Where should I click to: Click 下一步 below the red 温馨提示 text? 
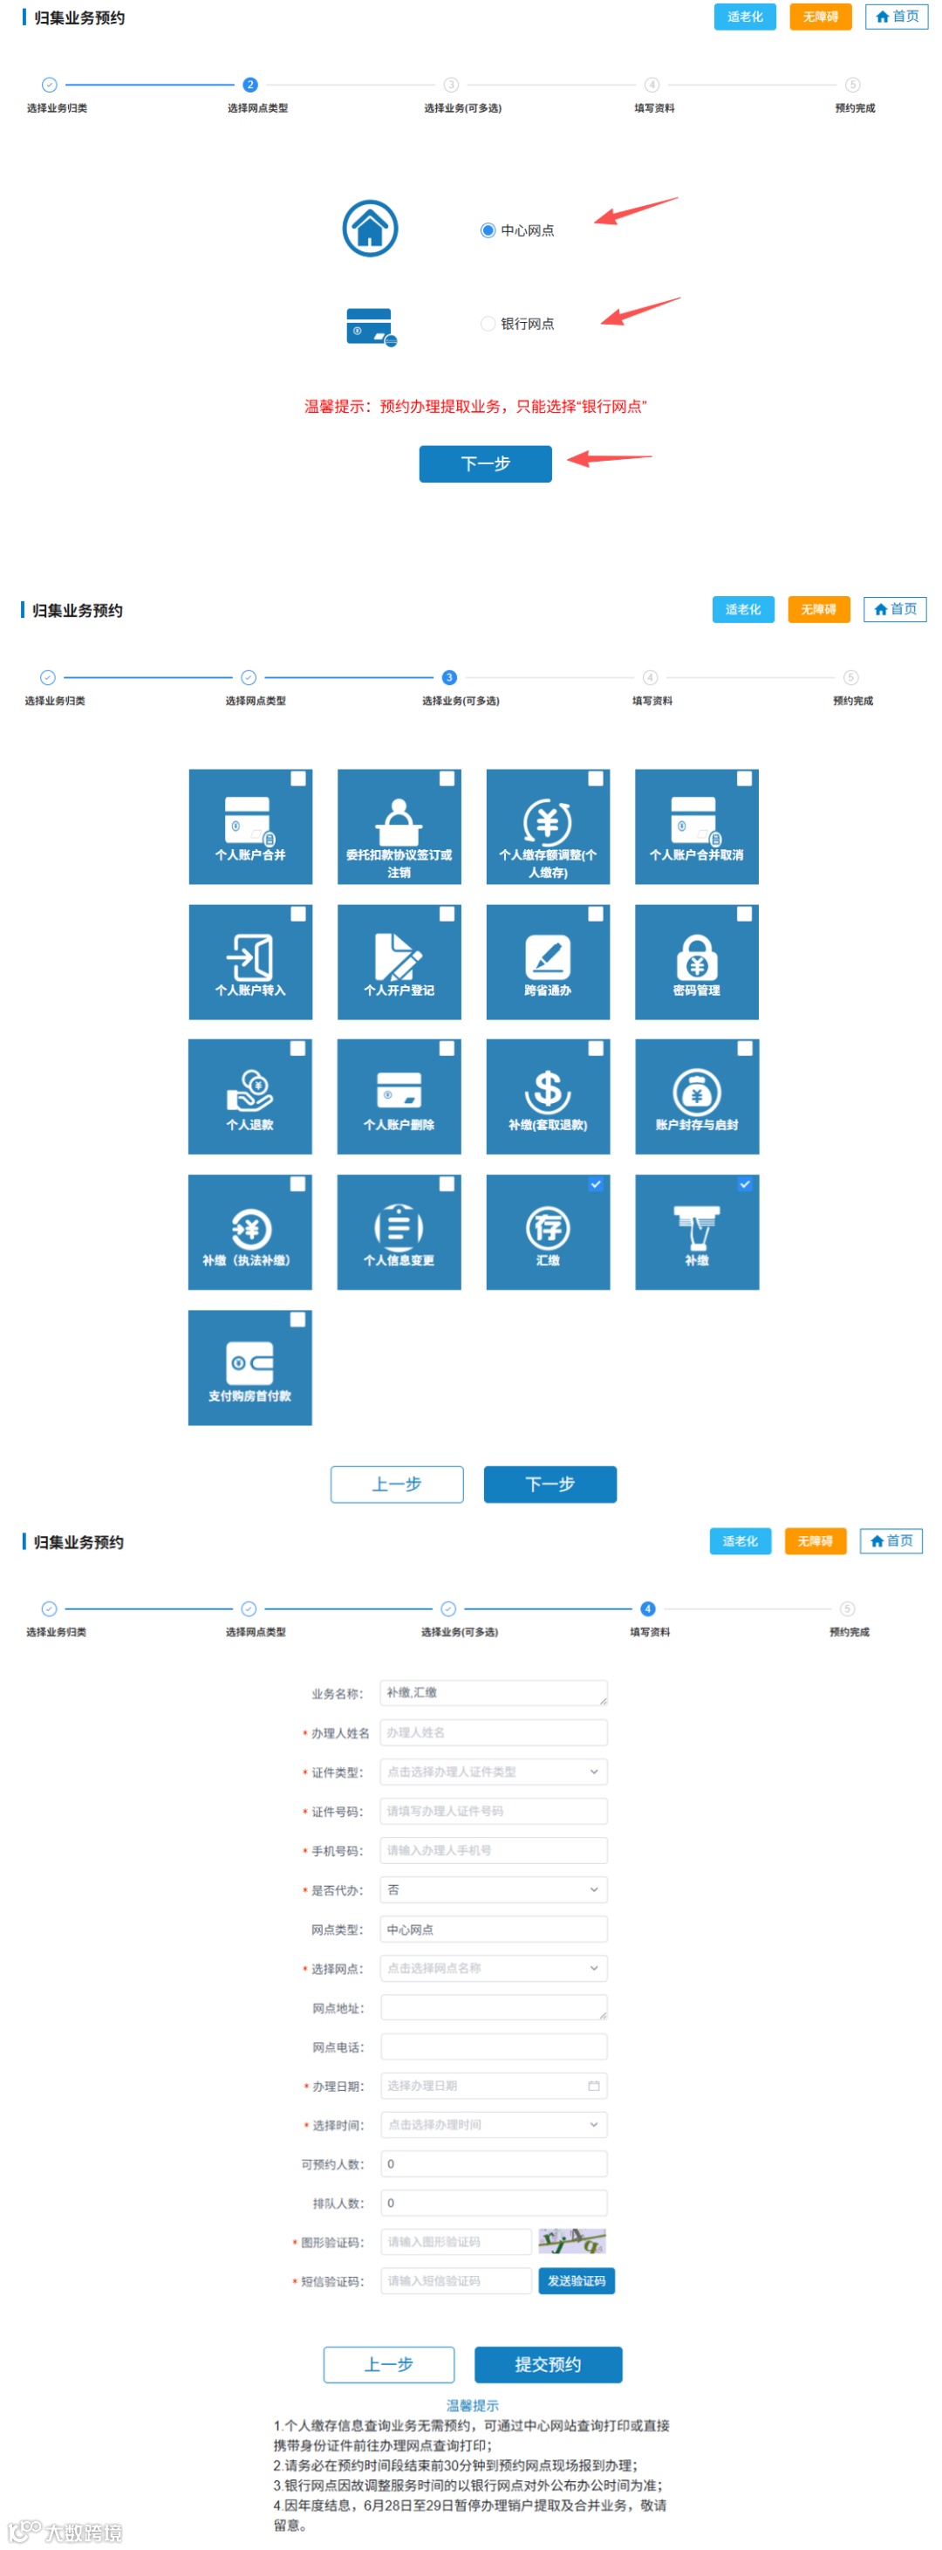coord(485,463)
